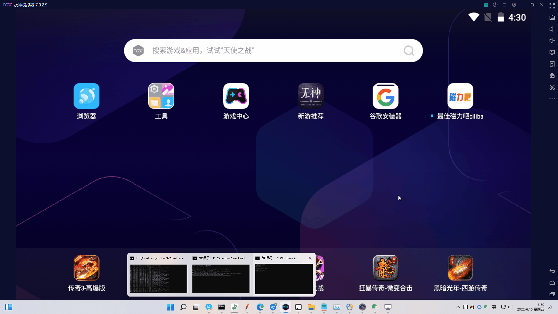
Task: Launch 最佳磁力吧cilíba app
Action: point(460,96)
